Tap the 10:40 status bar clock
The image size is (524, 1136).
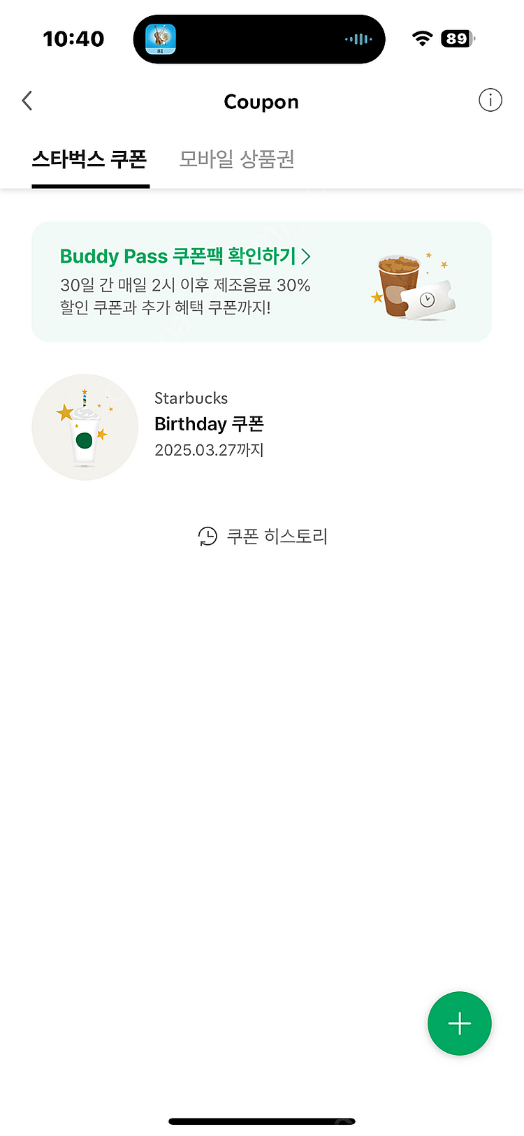(73, 39)
